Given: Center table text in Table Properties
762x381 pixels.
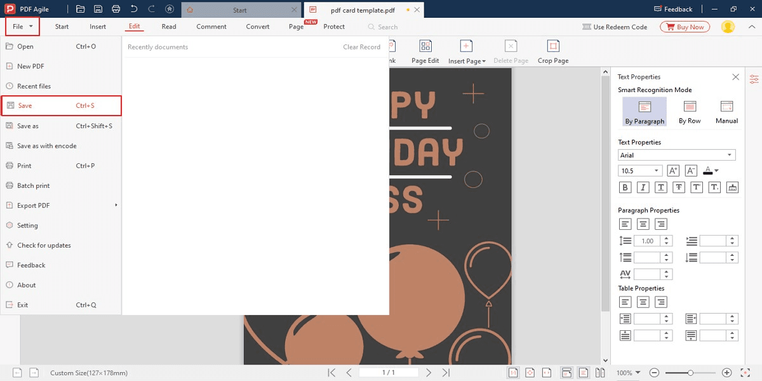Looking at the screenshot, I should [x=643, y=302].
